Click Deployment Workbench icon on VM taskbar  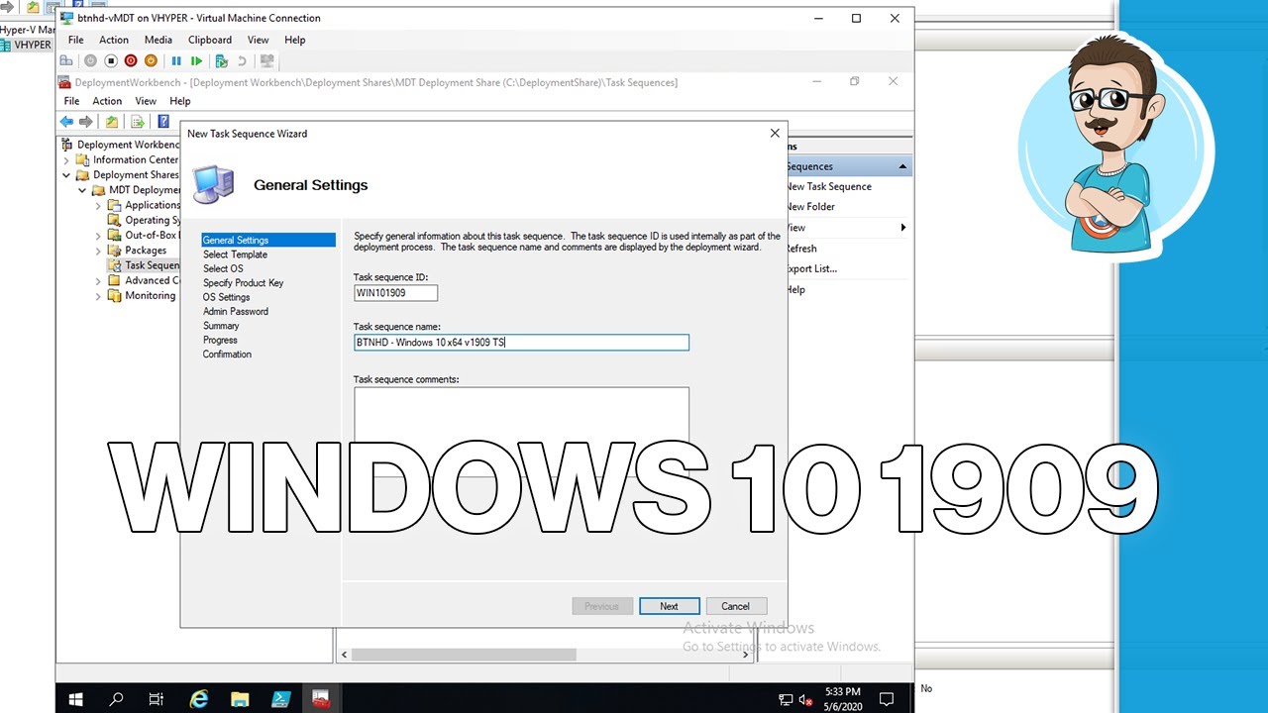tap(321, 699)
